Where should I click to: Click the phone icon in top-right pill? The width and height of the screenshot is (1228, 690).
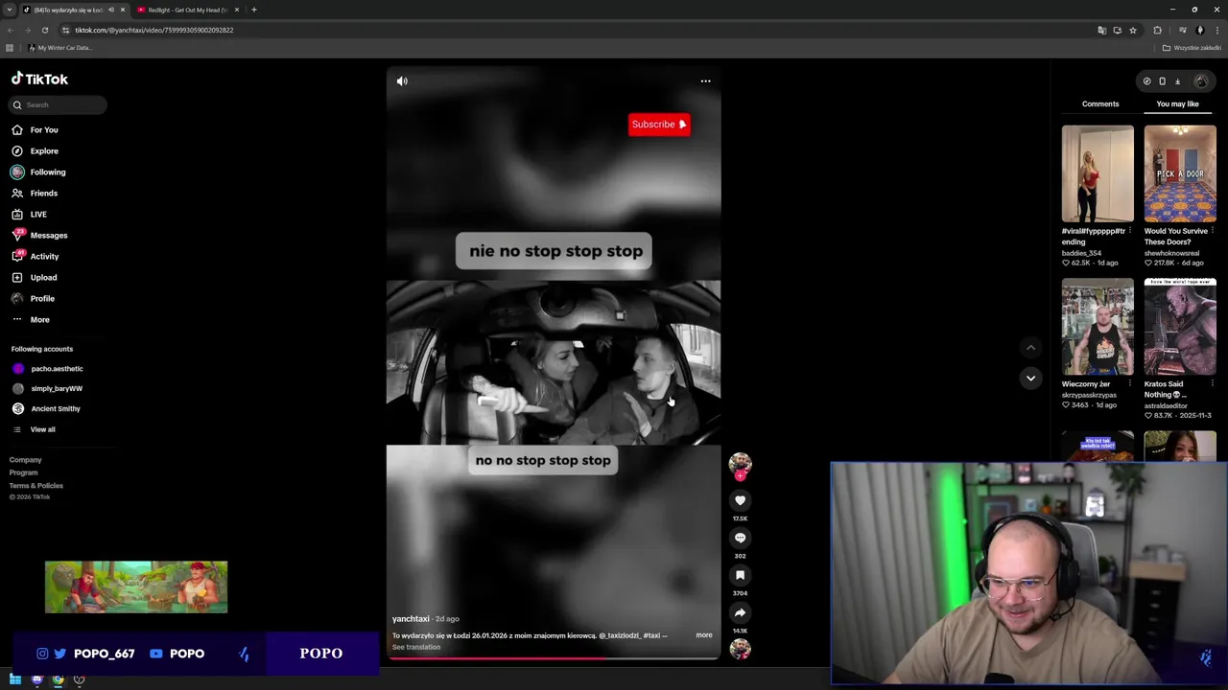tap(1162, 81)
